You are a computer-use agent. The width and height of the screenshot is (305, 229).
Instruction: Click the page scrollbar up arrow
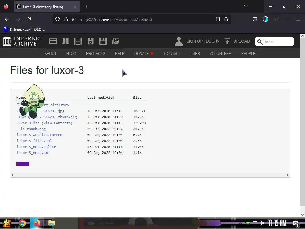(x=303, y=36)
